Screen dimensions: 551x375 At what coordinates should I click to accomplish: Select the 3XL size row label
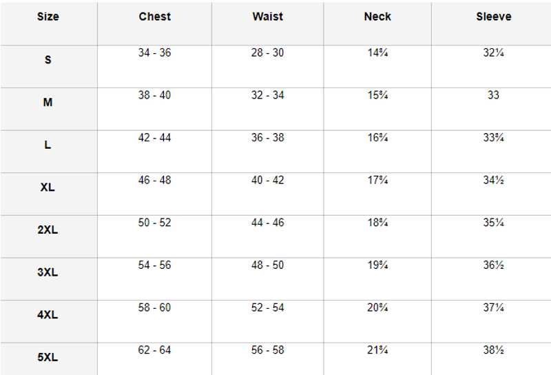48,272
